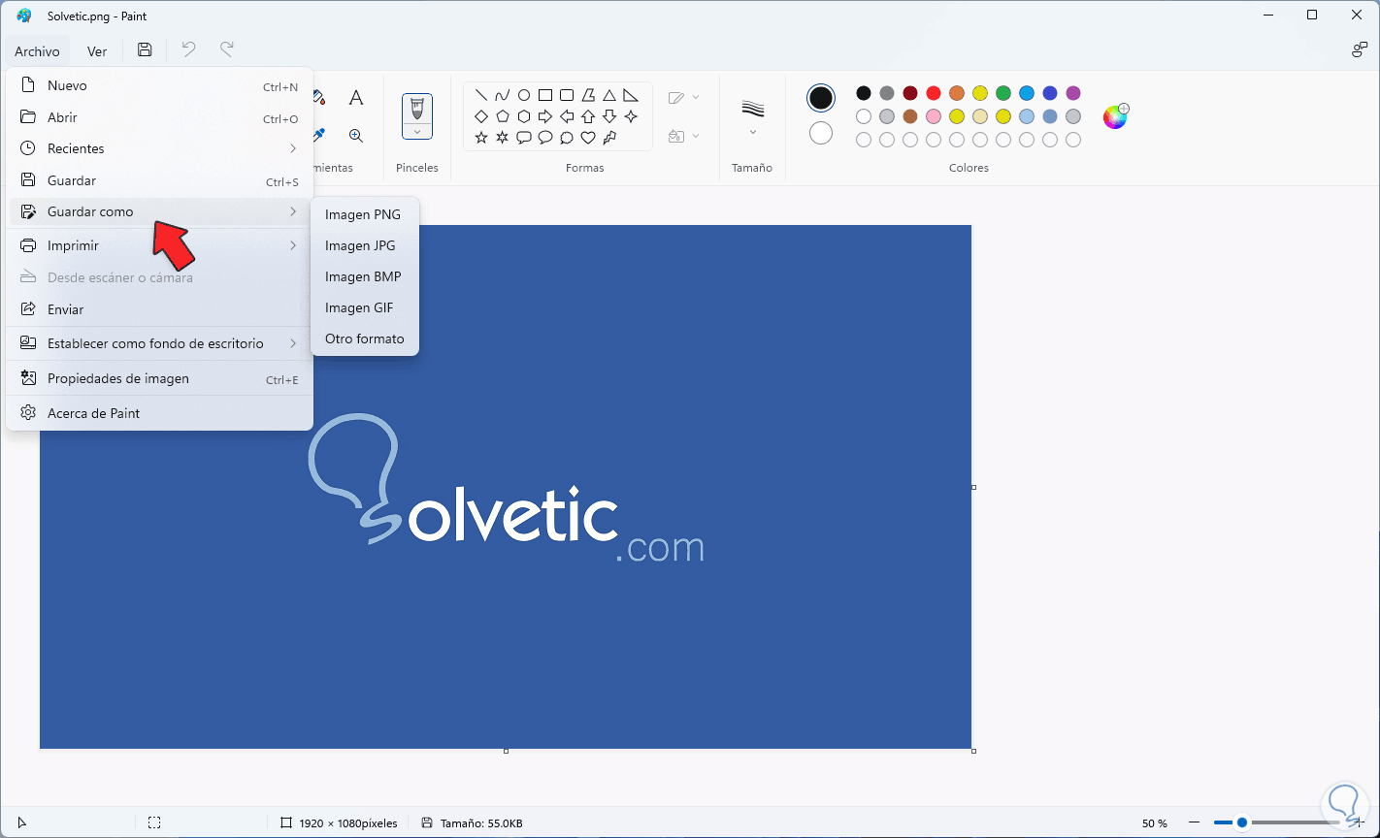This screenshot has height=838, width=1380.
Task: Expand the Imprimir submenu
Action: (293, 245)
